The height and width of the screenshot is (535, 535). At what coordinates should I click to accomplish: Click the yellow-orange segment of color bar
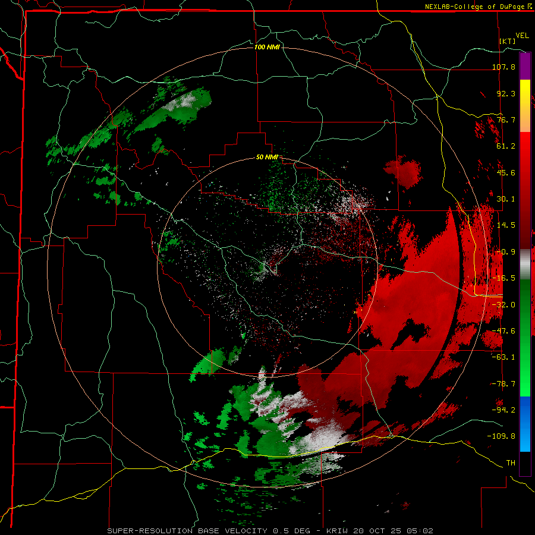525,106
